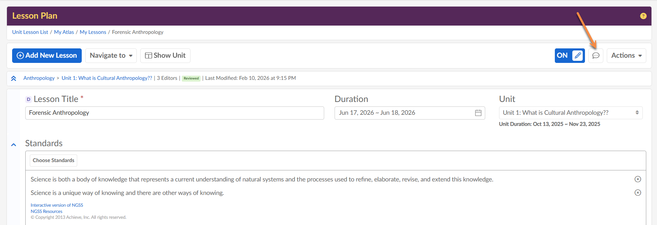This screenshot has width=657, height=225.
Task: Remove the 'unique way of knowing' standard
Action: [638, 193]
